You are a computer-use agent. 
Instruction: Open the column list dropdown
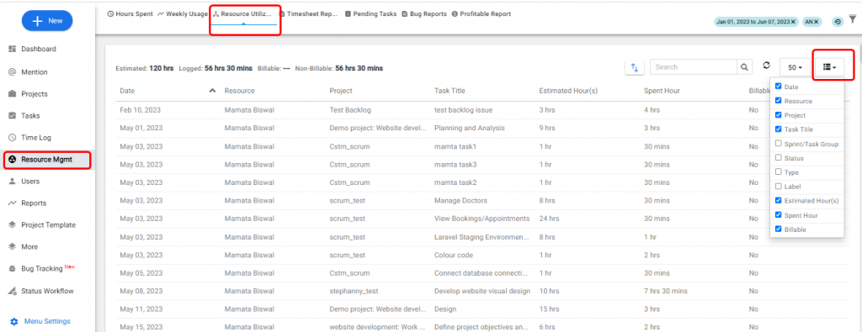829,67
